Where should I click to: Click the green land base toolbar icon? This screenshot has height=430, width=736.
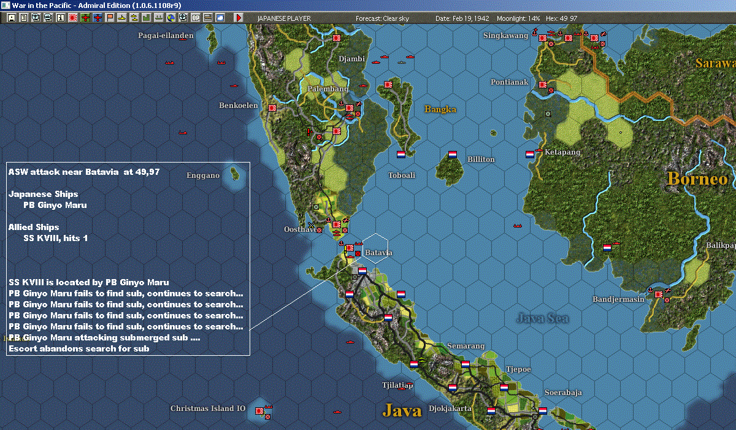point(146,18)
